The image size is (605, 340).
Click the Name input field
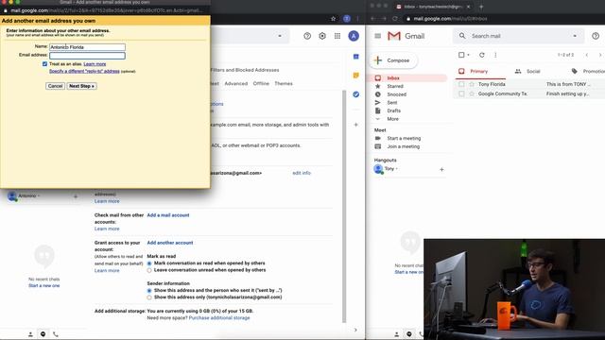click(87, 47)
